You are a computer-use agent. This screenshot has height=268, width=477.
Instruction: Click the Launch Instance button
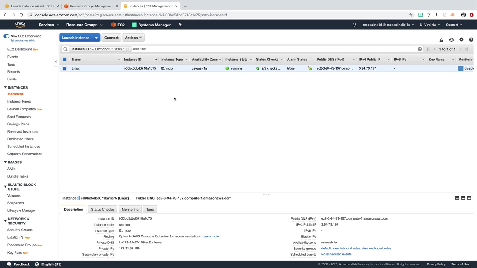(76, 38)
